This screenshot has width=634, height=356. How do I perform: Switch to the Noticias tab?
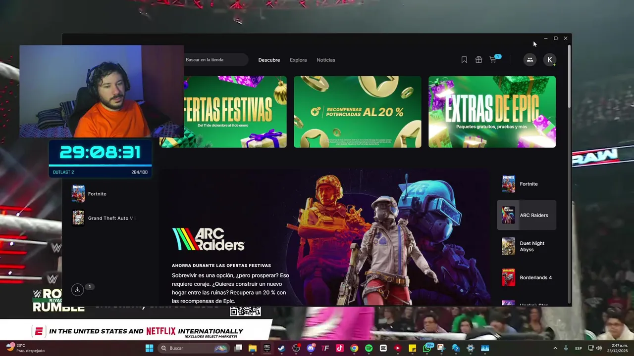click(x=326, y=60)
